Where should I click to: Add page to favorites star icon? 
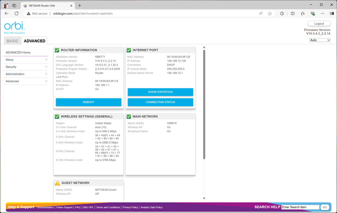click(270, 13)
